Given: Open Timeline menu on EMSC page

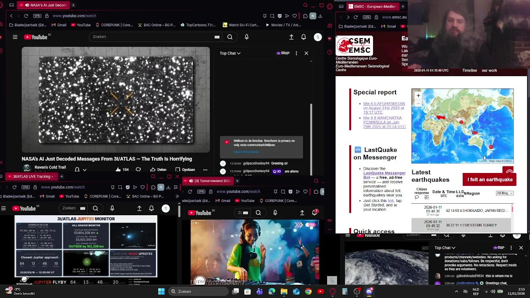Looking at the screenshot, I should 470,70.
